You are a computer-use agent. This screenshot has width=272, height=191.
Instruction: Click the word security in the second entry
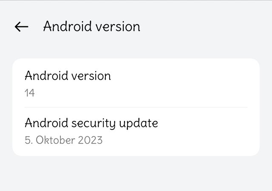pos(93,124)
